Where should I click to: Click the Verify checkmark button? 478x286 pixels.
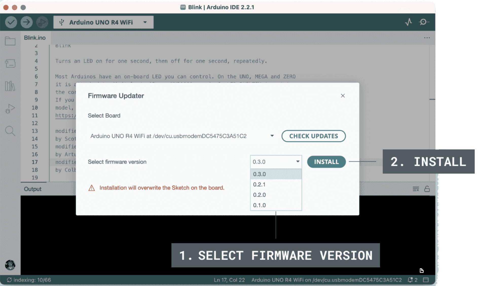pos(11,22)
